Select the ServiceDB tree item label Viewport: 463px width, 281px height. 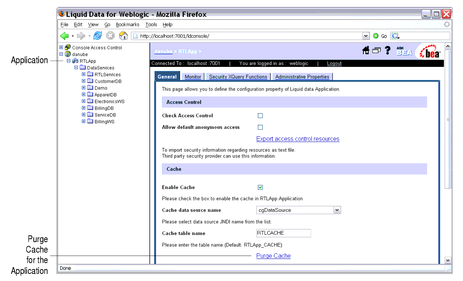tap(105, 115)
